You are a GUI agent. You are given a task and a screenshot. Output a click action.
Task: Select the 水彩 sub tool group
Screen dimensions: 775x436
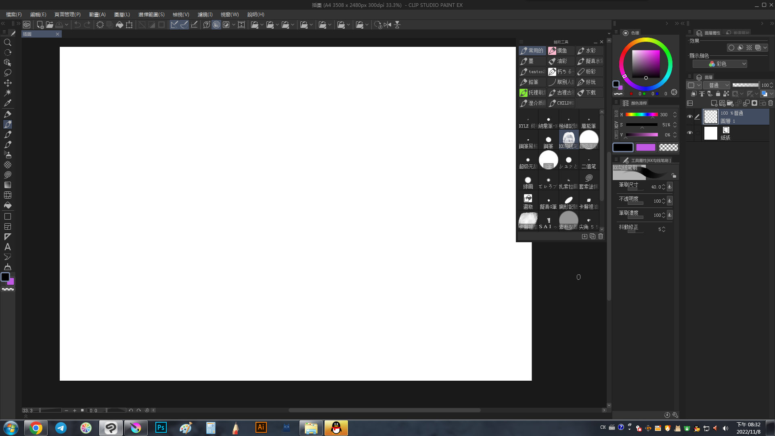click(x=590, y=50)
